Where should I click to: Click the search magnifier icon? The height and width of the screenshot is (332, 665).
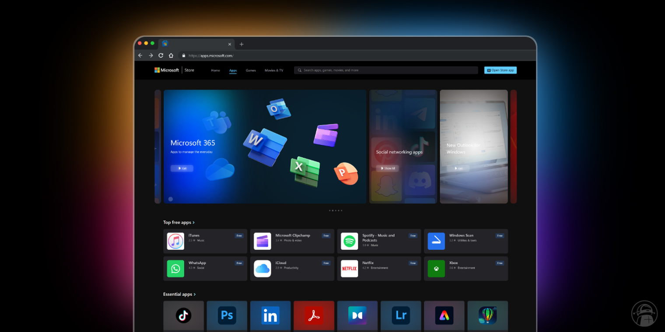tap(300, 70)
